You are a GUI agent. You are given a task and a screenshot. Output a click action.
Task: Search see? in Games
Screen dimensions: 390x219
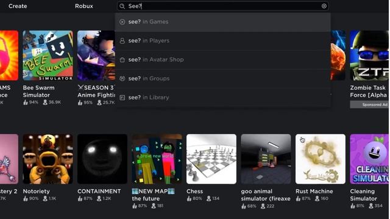[223, 22]
